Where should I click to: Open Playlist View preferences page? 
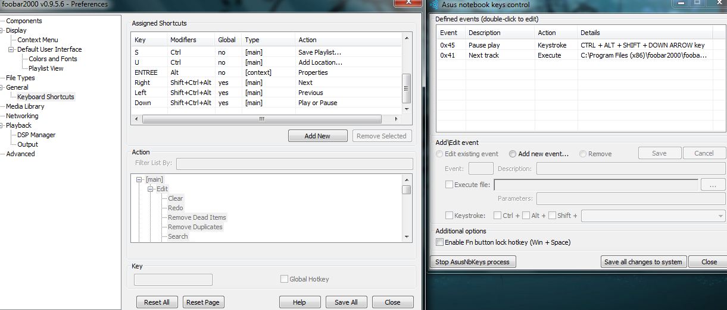[46, 68]
